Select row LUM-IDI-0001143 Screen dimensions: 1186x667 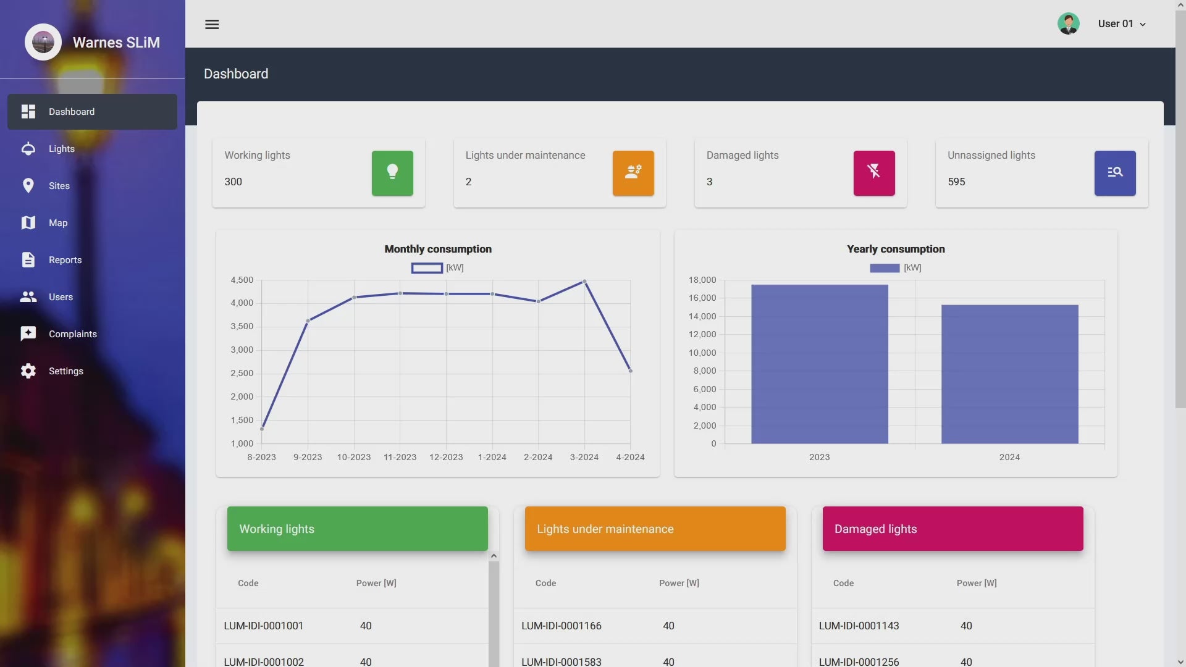(x=953, y=626)
